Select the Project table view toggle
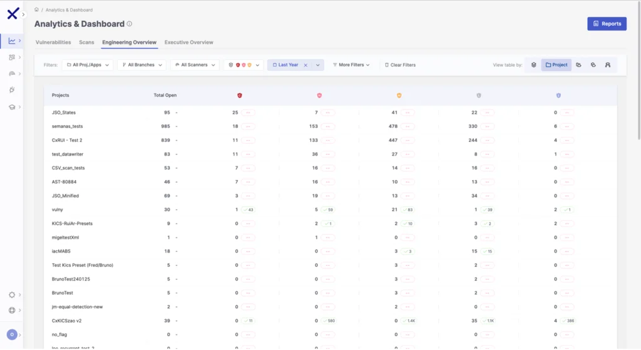The image size is (641, 350). (556, 65)
